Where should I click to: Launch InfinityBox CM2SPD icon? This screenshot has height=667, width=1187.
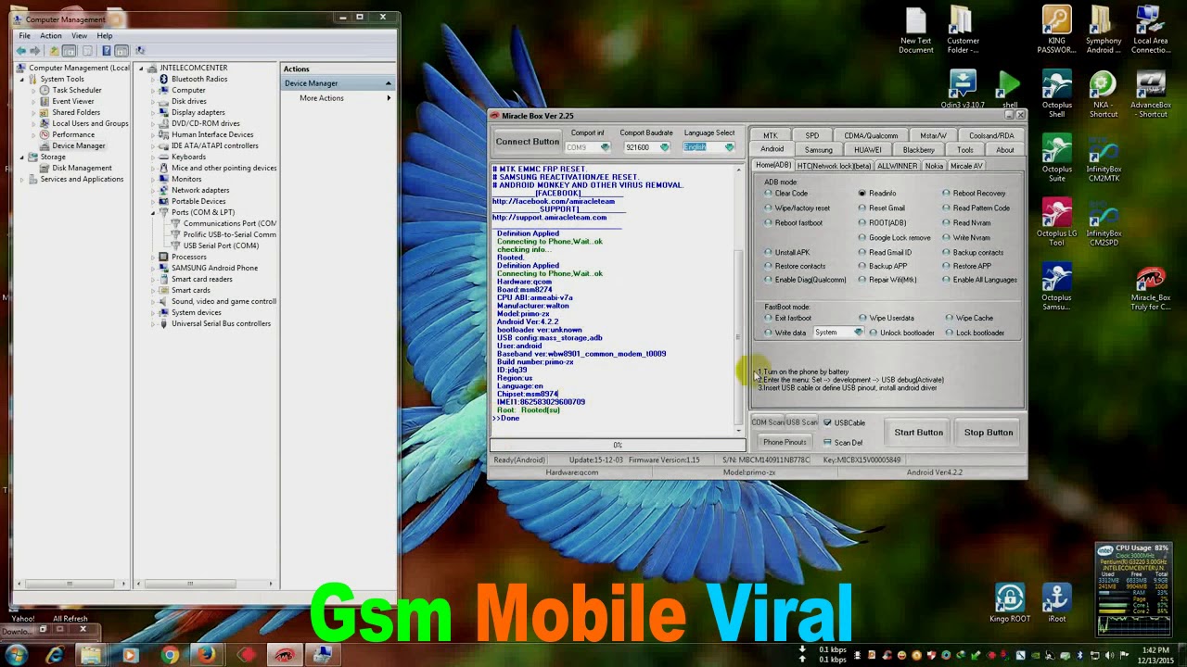click(1103, 223)
